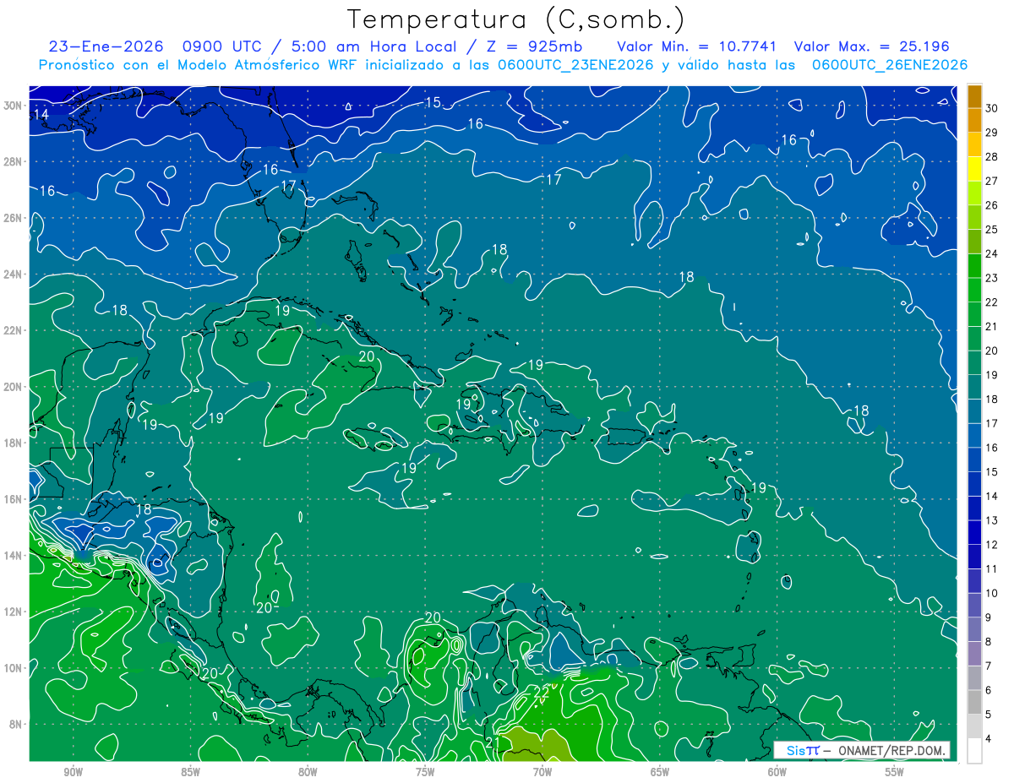Click the '20N' latitude axis label
The width and height of the screenshot is (1014, 783).
coord(13,386)
